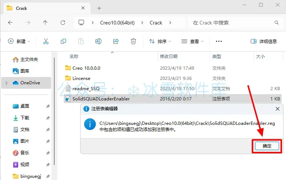This screenshot has width=286, height=180.
Task: Go up one folder level
Action: tap(45, 23)
